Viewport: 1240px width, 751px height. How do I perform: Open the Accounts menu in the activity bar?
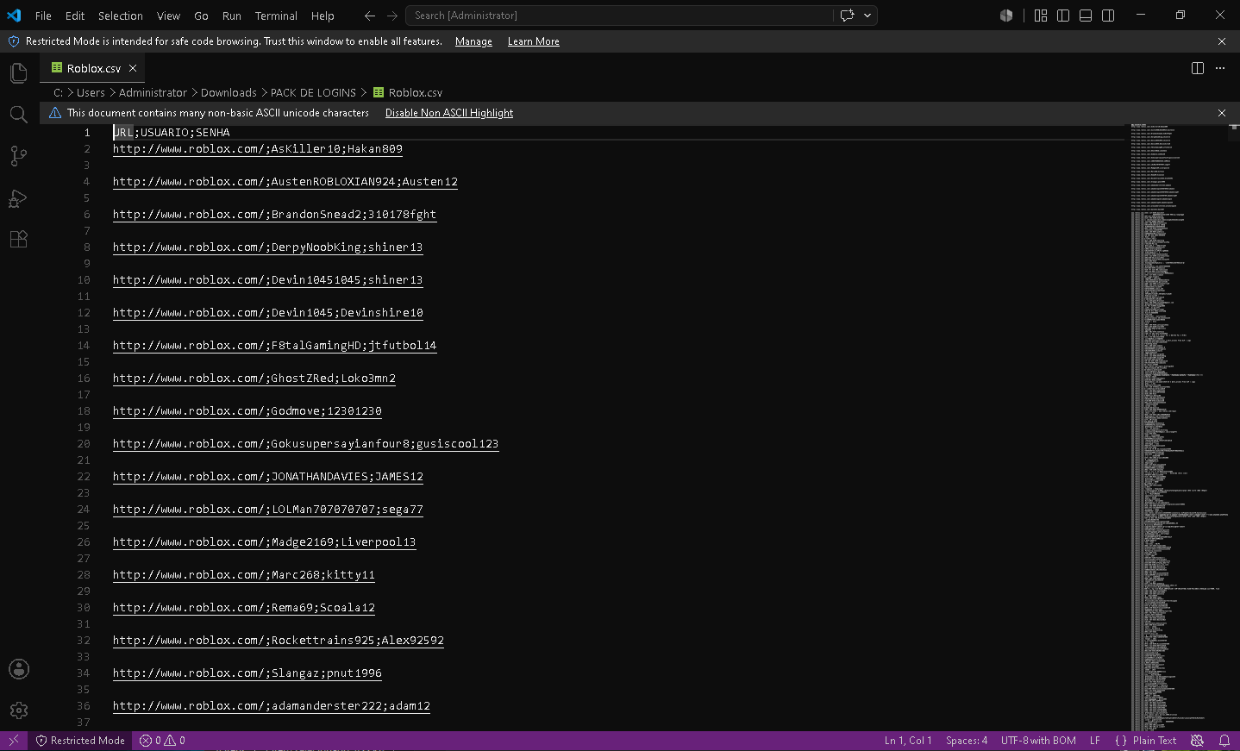point(18,669)
